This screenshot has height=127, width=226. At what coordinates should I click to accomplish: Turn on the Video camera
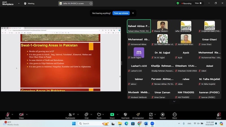[21, 115]
